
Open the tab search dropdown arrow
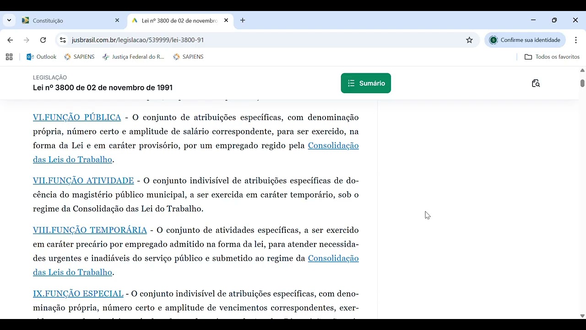9,20
